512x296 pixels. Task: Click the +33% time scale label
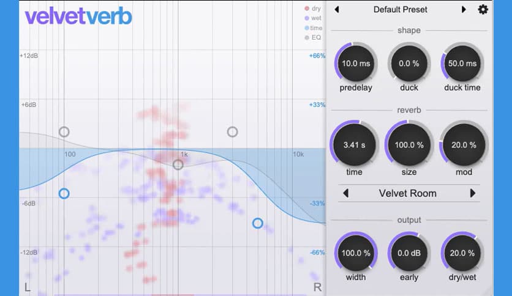tap(317, 105)
